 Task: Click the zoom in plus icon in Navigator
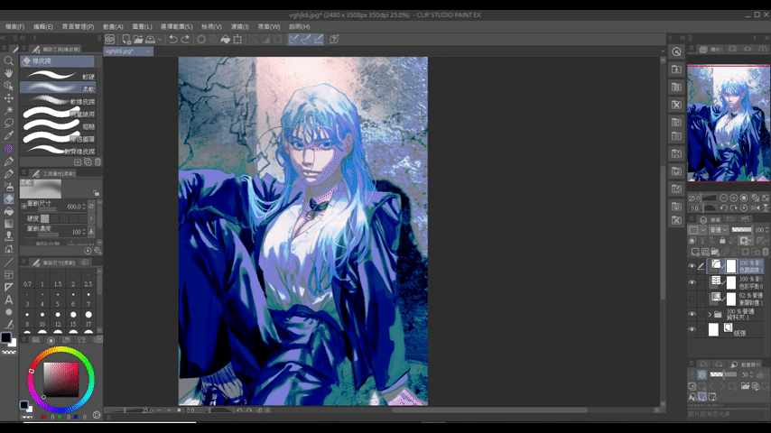point(734,198)
